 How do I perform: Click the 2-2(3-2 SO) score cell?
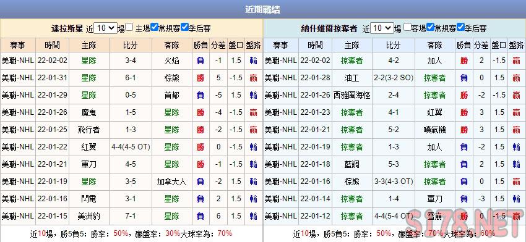tap(394, 78)
